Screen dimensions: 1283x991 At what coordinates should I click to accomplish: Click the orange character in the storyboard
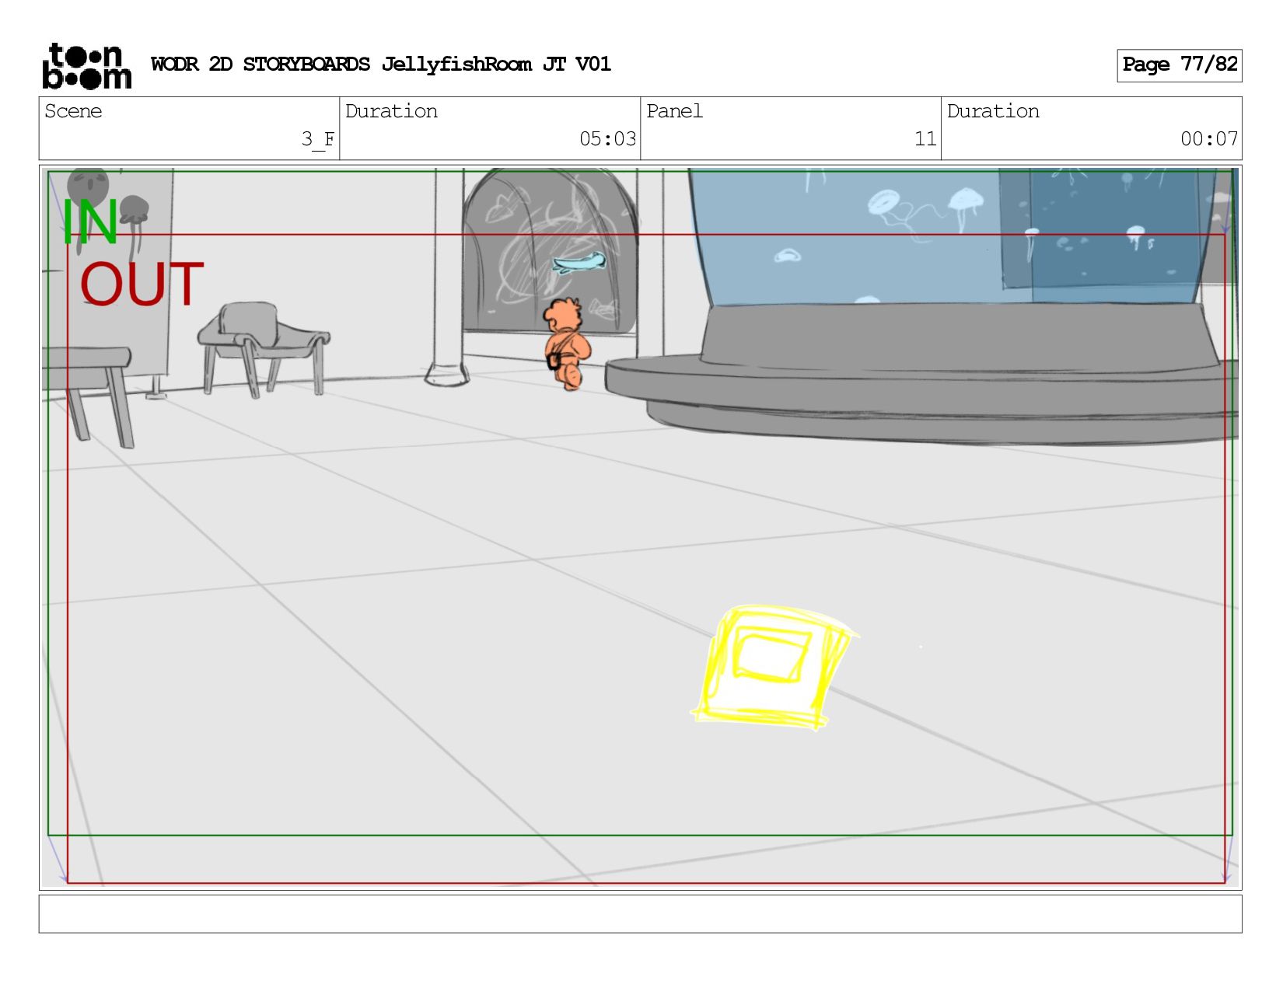pos(566,343)
